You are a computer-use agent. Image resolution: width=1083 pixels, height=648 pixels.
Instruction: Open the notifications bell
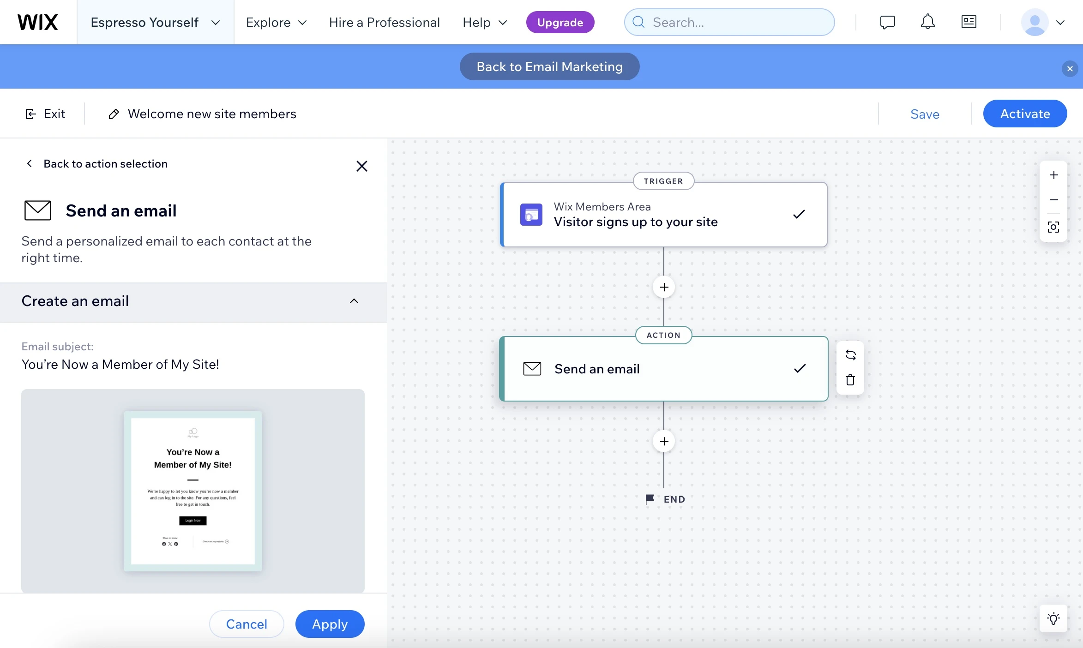click(927, 22)
